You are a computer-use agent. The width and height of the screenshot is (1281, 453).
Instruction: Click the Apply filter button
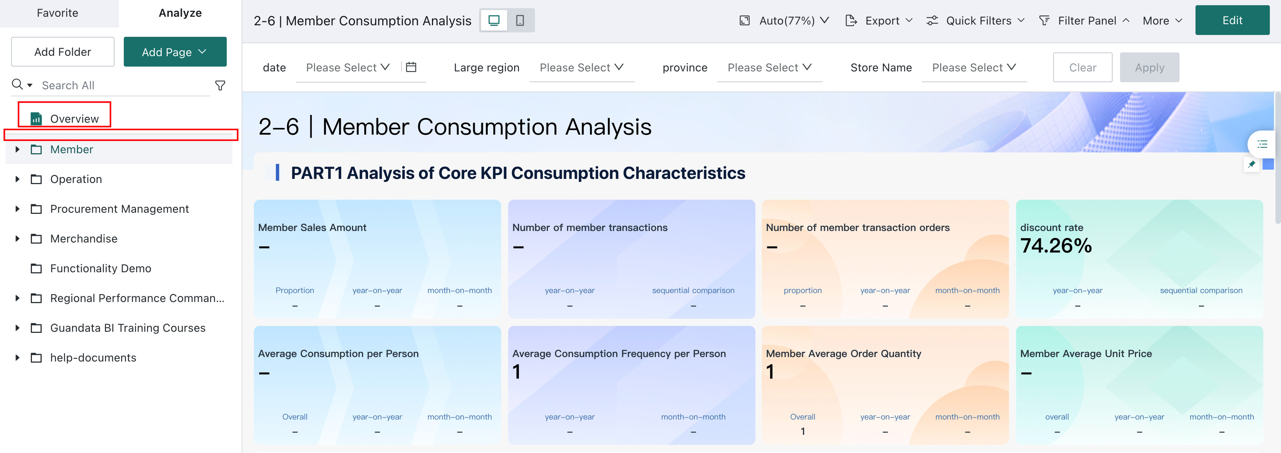tap(1149, 67)
